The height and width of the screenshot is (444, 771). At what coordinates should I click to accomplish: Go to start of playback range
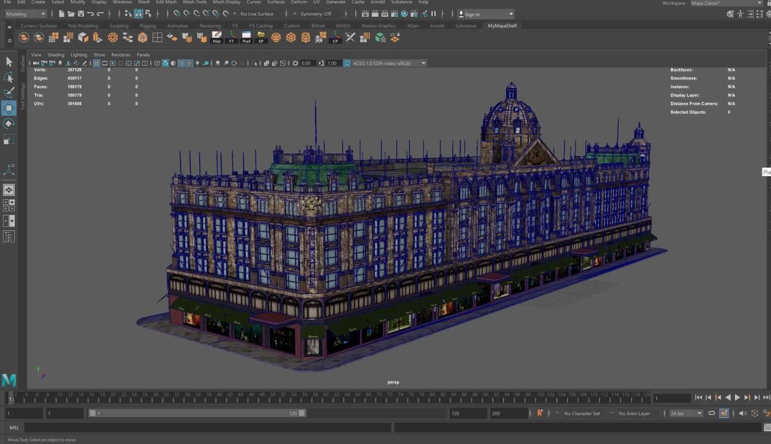pyautogui.click(x=699, y=397)
